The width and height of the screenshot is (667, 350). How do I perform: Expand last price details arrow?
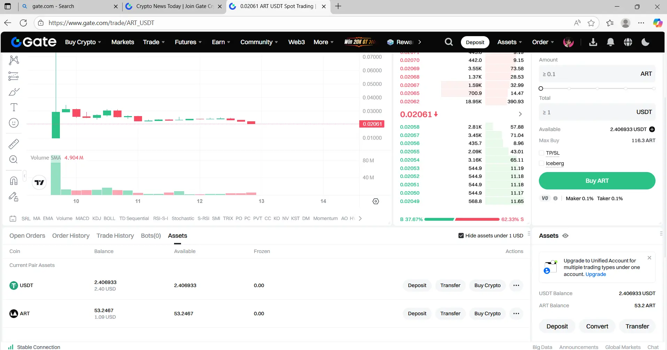coord(520,114)
